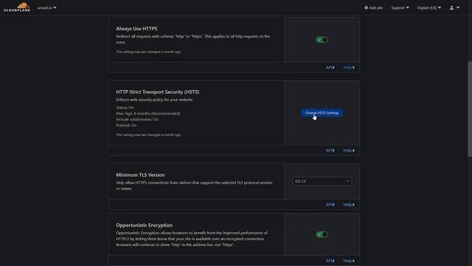Expand API section under HSTS
This screenshot has height=266, width=472.
point(330,151)
